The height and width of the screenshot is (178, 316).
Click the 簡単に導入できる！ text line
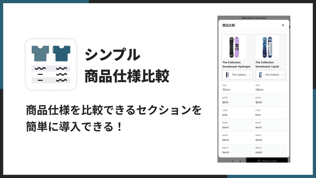74,127
